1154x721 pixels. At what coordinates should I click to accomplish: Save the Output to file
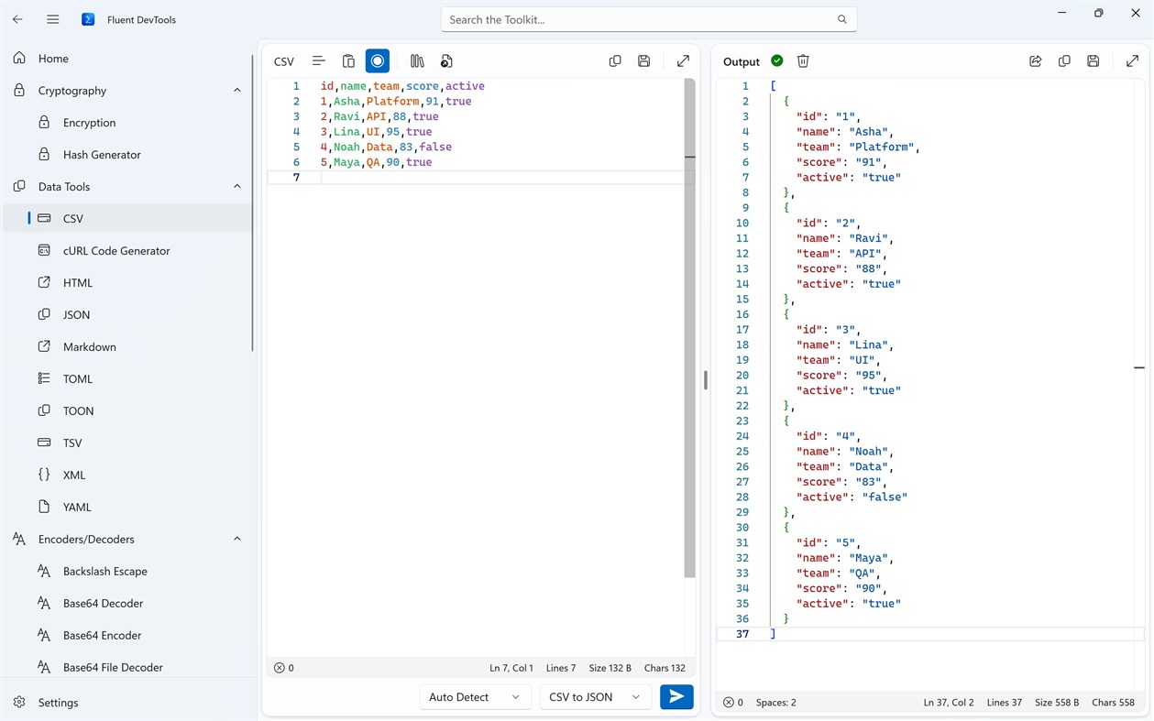click(x=1094, y=61)
